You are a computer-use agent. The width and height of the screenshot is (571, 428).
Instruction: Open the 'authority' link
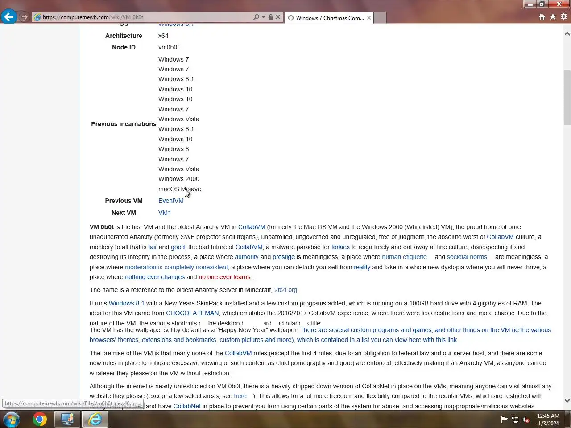[247, 257]
